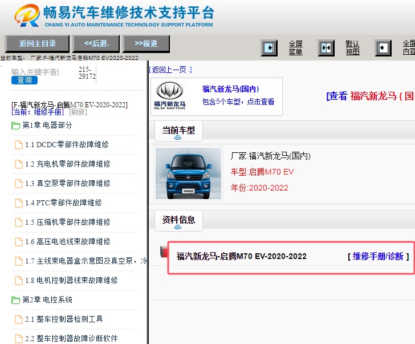The height and width of the screenshot is (344, 415).
Task: Click the blue 查询 search button
Action: click(25, 80)
